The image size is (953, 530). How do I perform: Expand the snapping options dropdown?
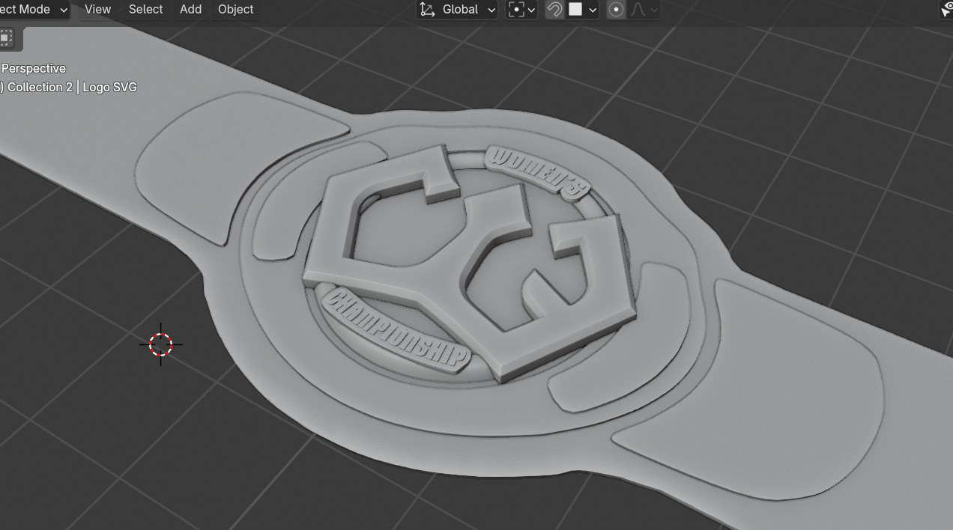[x=593, y=9]
